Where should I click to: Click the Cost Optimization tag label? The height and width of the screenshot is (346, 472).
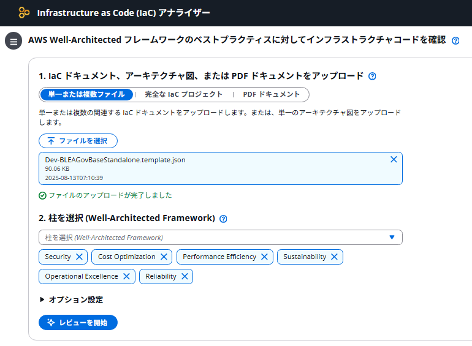pos(127,257)
